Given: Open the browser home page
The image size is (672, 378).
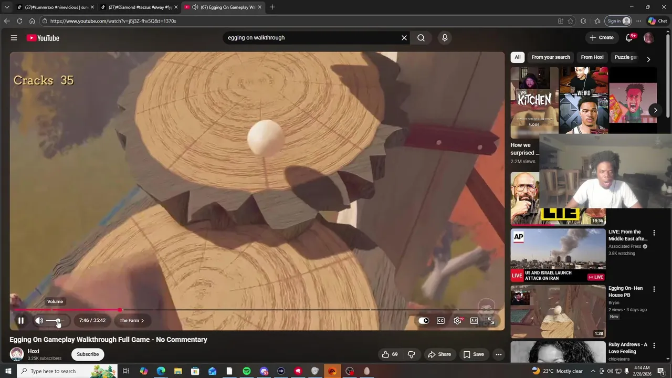Looking at the screenshot, I should 32,21.
